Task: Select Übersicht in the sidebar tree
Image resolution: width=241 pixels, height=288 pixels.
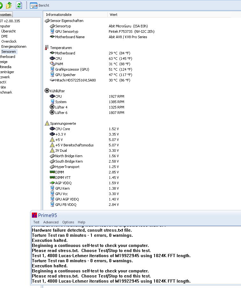Action: 9,31
